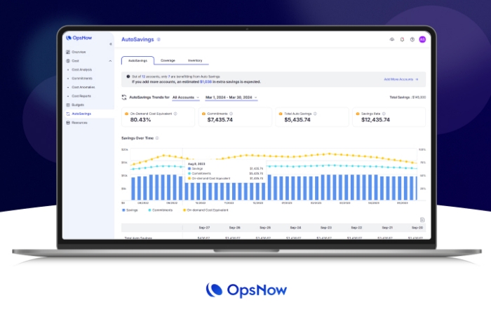Click the Sep-24 column header
The height and width of the screenshot is (319, 491).
(x=295, y=228)
